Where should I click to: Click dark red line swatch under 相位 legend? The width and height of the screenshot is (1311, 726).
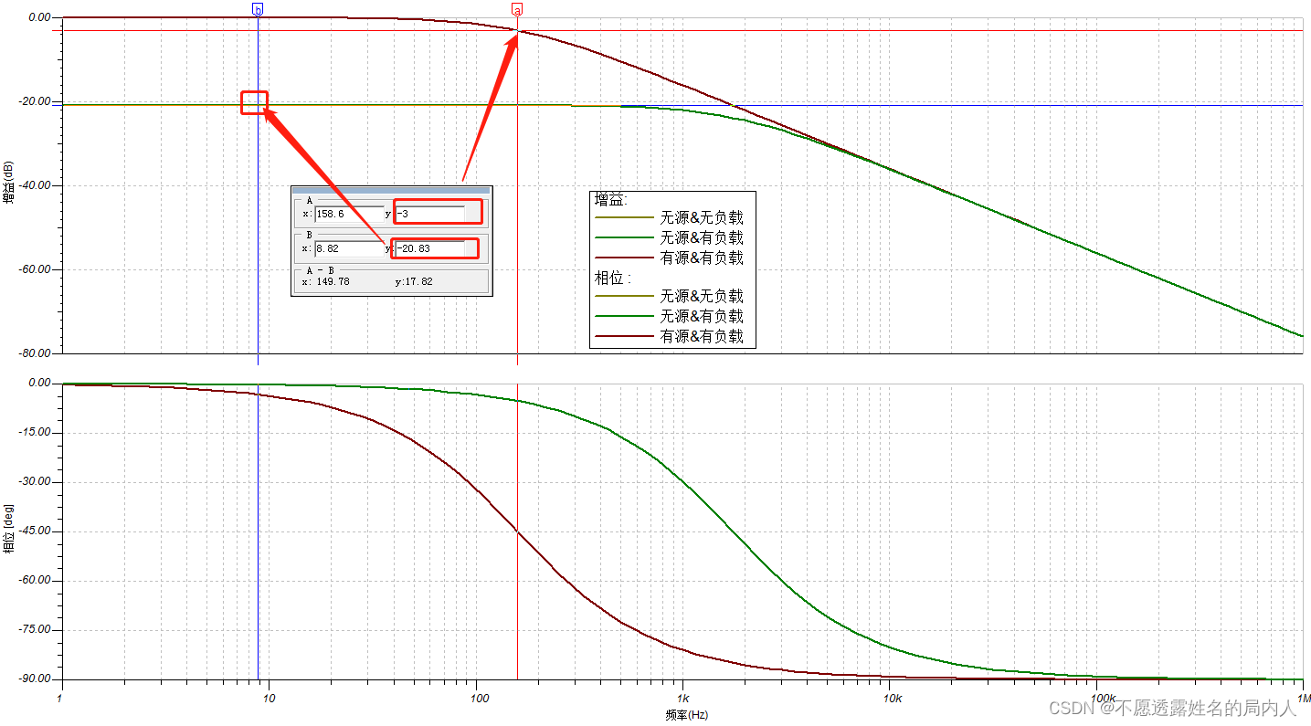[x=624, y=337]
